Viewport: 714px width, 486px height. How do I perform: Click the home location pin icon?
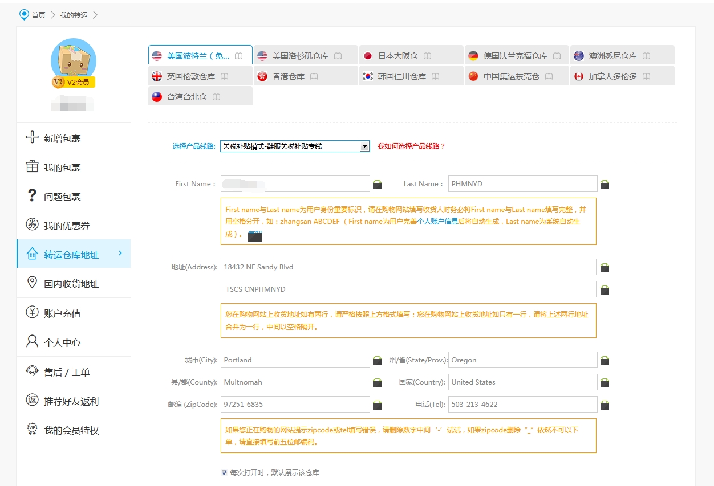pyautogui.click(x=24, y=14)
